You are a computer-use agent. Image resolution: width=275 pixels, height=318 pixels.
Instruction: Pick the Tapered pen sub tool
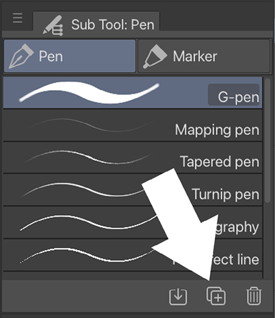click(133, 158)
